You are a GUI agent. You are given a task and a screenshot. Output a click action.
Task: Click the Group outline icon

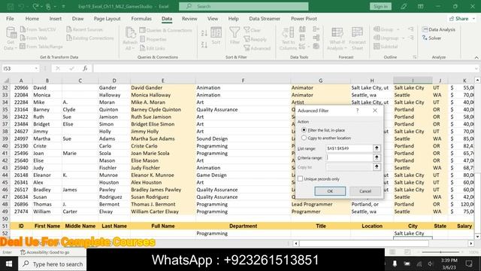coord(377,29)
